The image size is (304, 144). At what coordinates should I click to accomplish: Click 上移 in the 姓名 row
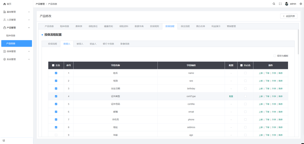261,73
